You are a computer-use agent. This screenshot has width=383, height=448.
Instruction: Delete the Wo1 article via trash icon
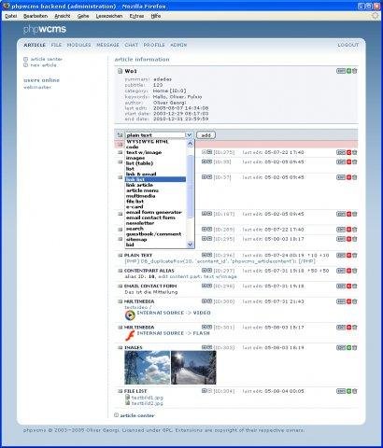tap(355, 71)
